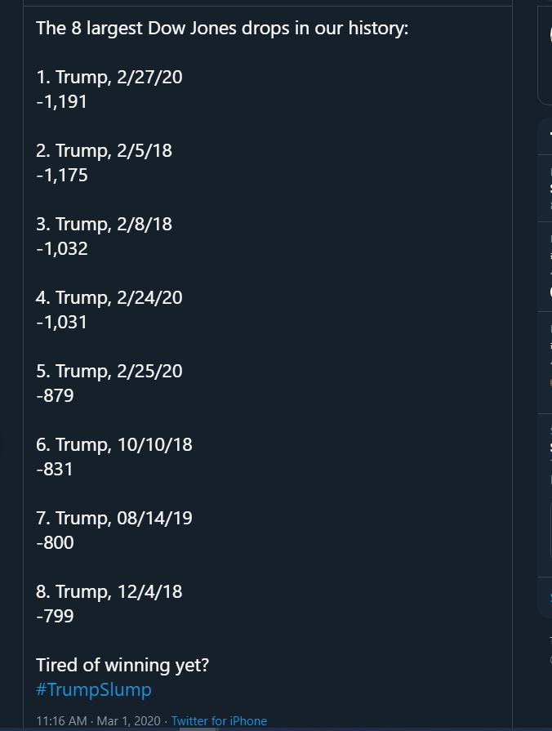Click the -831 value
Screen dimensions: 552x731
[x=55, y=469]
